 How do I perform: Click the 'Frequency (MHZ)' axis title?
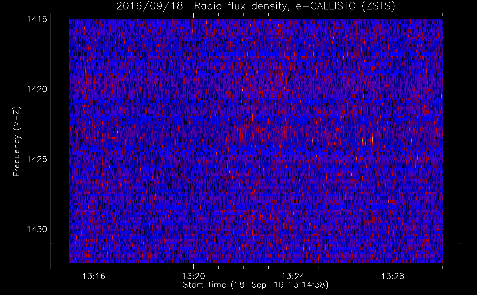[x=17, y=142]
